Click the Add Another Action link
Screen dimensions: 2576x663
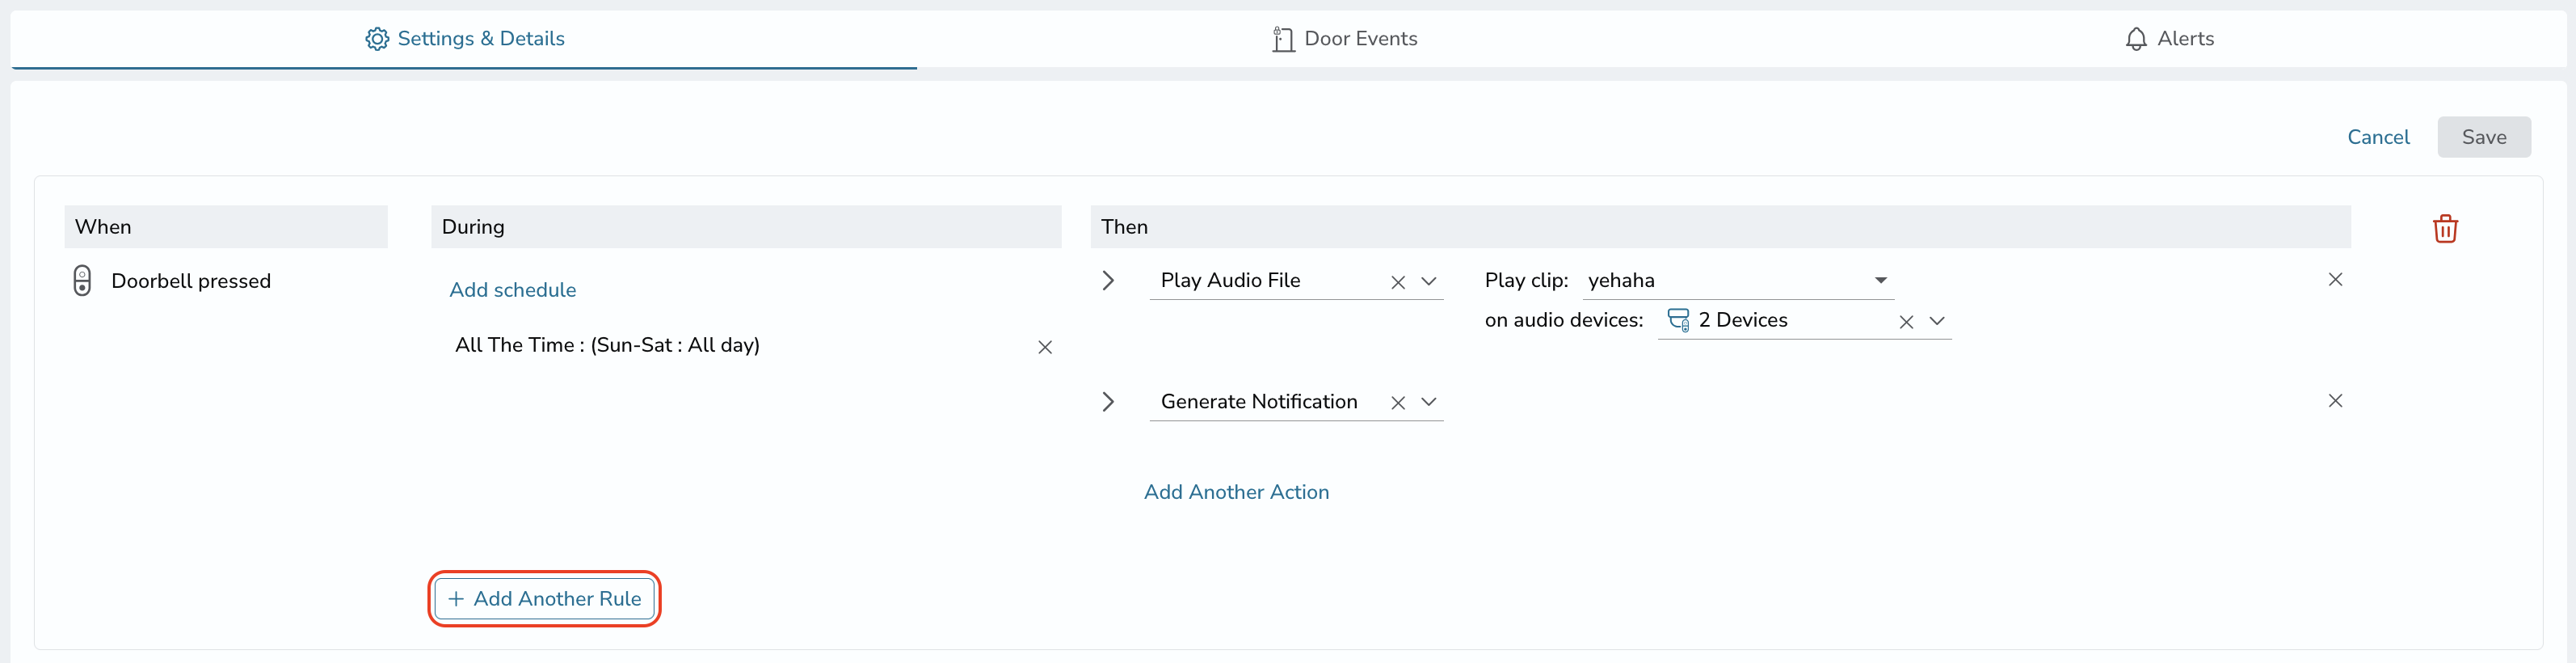pyautogui.click(x=1236, y=492)
